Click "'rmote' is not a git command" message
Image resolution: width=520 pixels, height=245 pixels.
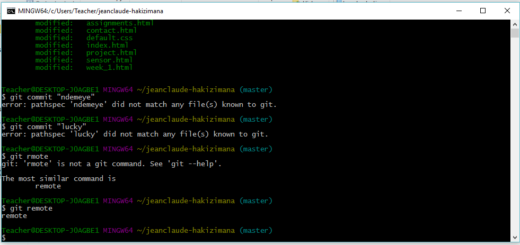click(111, 164)
